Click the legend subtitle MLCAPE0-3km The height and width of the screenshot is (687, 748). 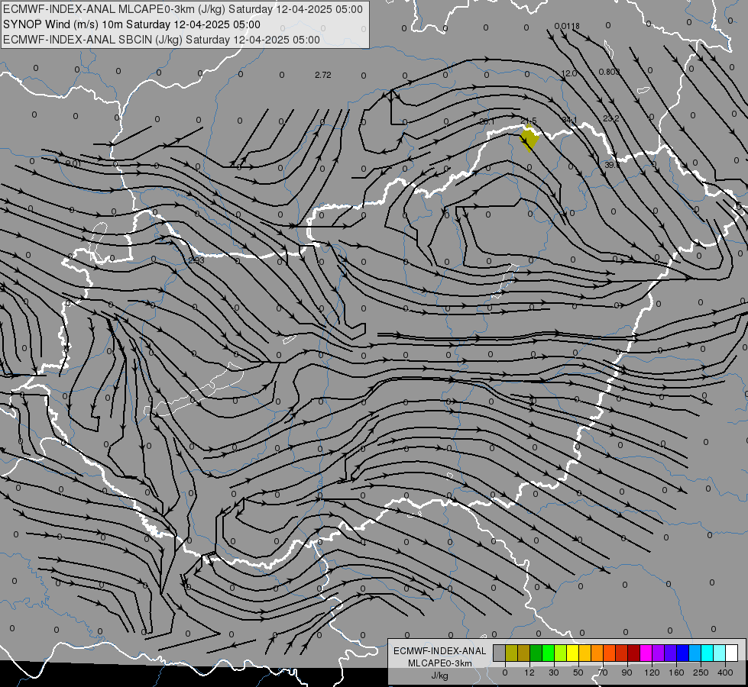(x=440, y=663)
